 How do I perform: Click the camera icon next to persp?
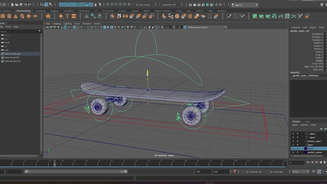click(x=3, y=35)
